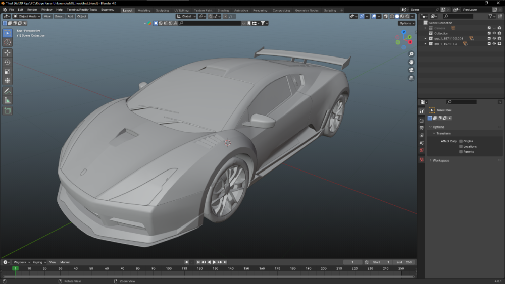Choose the Measure tool
The image size is (505, 284).
click(8, 100)
